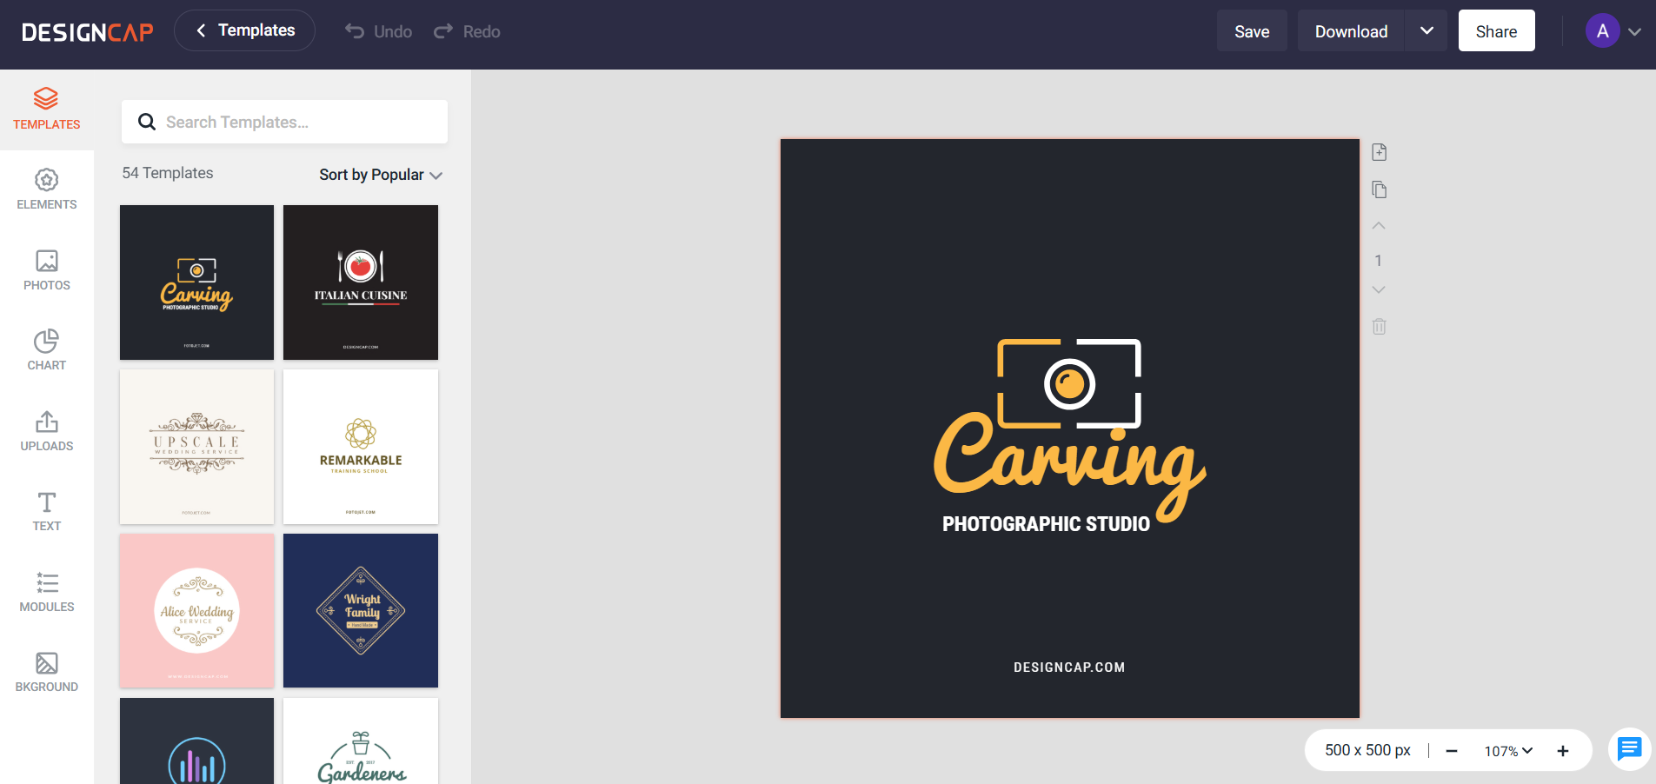
Task: Decrease canvas zoom with minus control
Action: [1449, 750]
